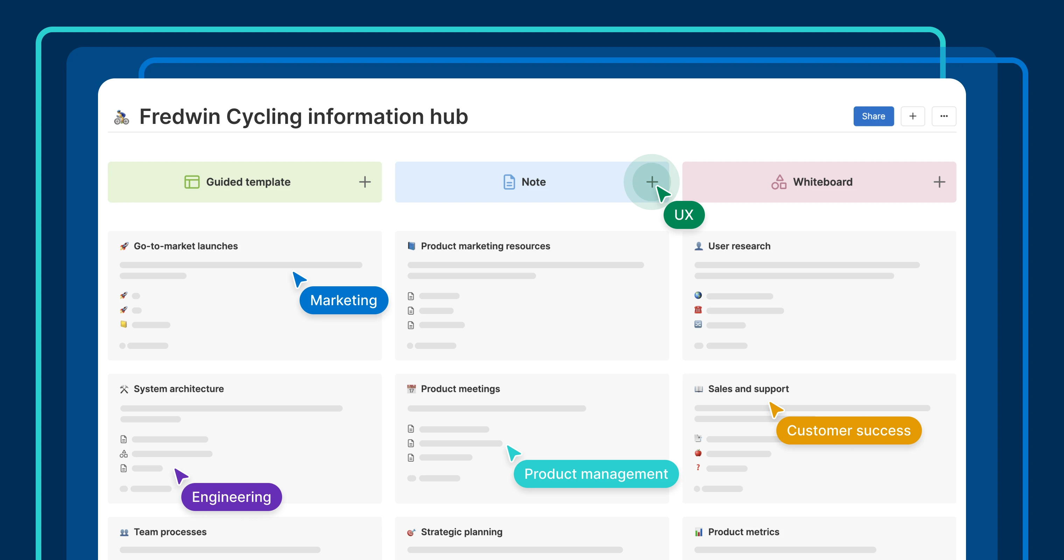Viewport: 1064px width, 560px height.
Task: Open the Team processes section
Action: 170,532
